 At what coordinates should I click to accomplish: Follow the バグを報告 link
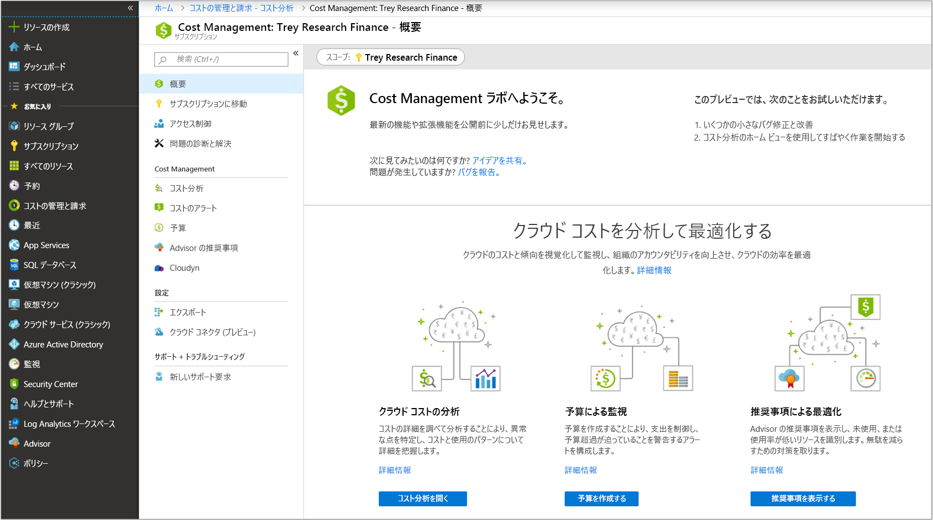click(x=479, y=172)
